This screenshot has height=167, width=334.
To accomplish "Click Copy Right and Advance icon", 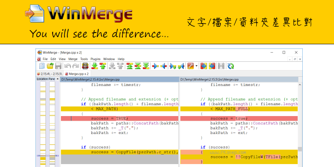I will point(173,66).
